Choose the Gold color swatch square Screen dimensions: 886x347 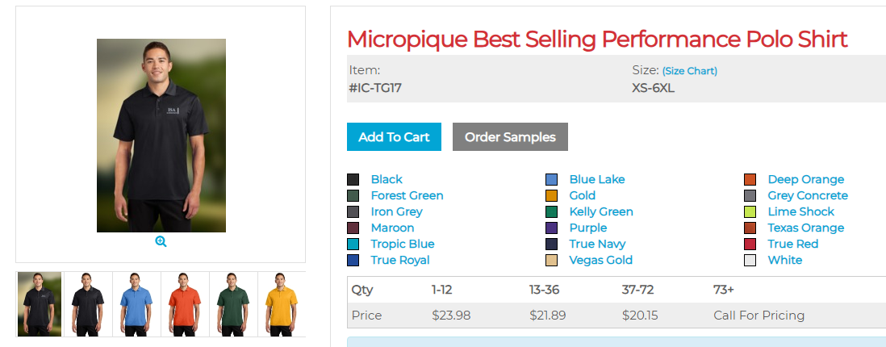(x=552, y=195)
